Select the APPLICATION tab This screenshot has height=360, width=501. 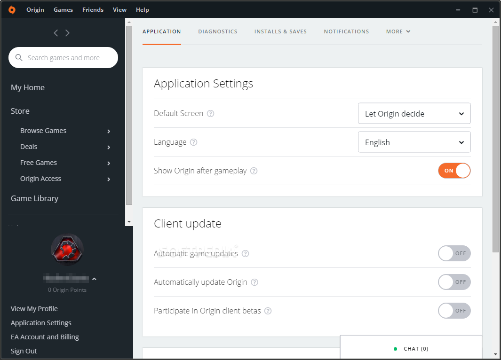click(x=162, y=31)
